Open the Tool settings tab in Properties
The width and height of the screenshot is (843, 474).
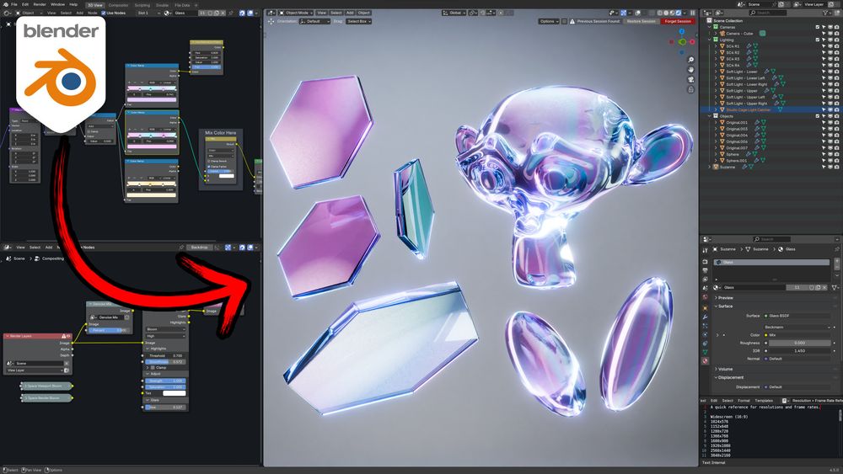pyautogui.click(x=705, y=249)
